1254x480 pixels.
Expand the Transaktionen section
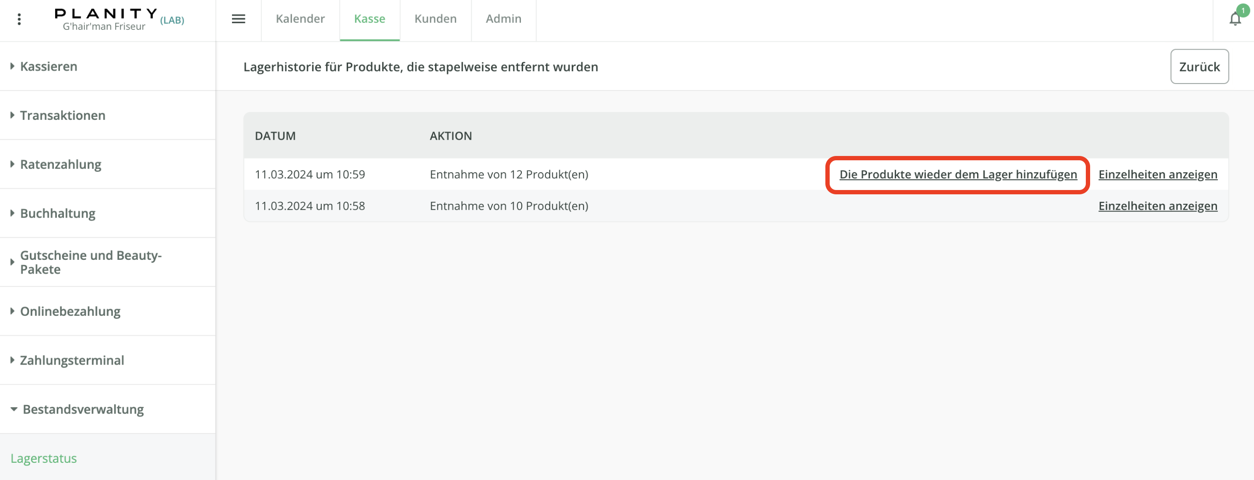pos(62,115)
